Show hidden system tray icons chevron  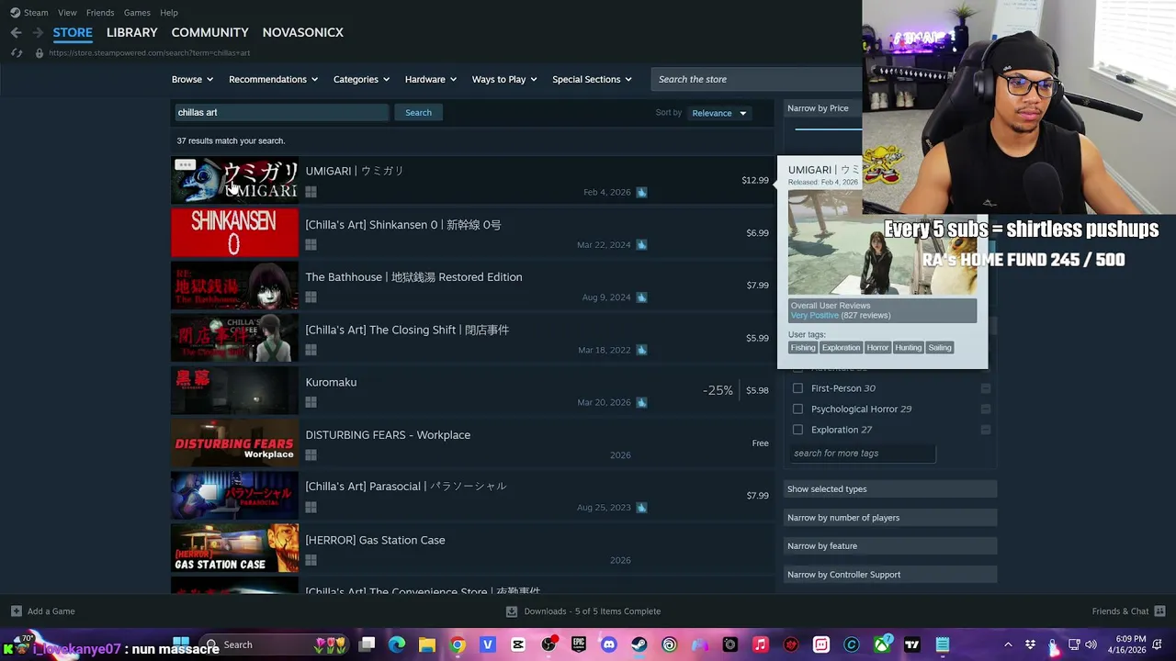tap(1008, 644)
